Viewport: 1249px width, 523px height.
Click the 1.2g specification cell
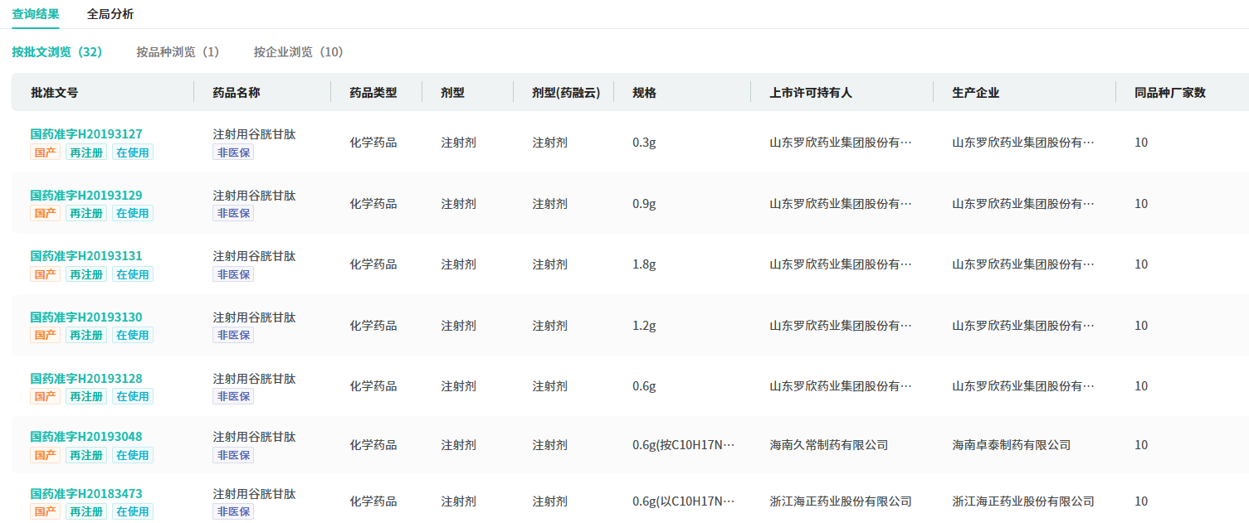pyautogui.click(x=644, y=326)
